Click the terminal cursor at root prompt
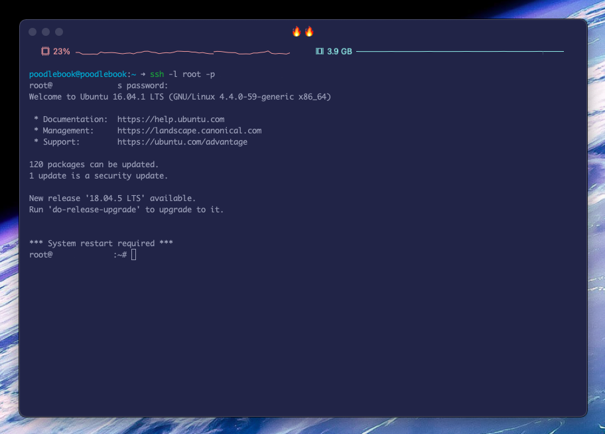This screenshot has width=605, height=434. pyautogui.click(x=133, y=254)
